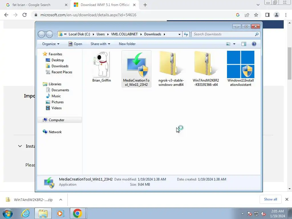This screenshot has width=292, height=219.
Task: Click the microsoft.com URL address bar
Action: coord(88,15)
